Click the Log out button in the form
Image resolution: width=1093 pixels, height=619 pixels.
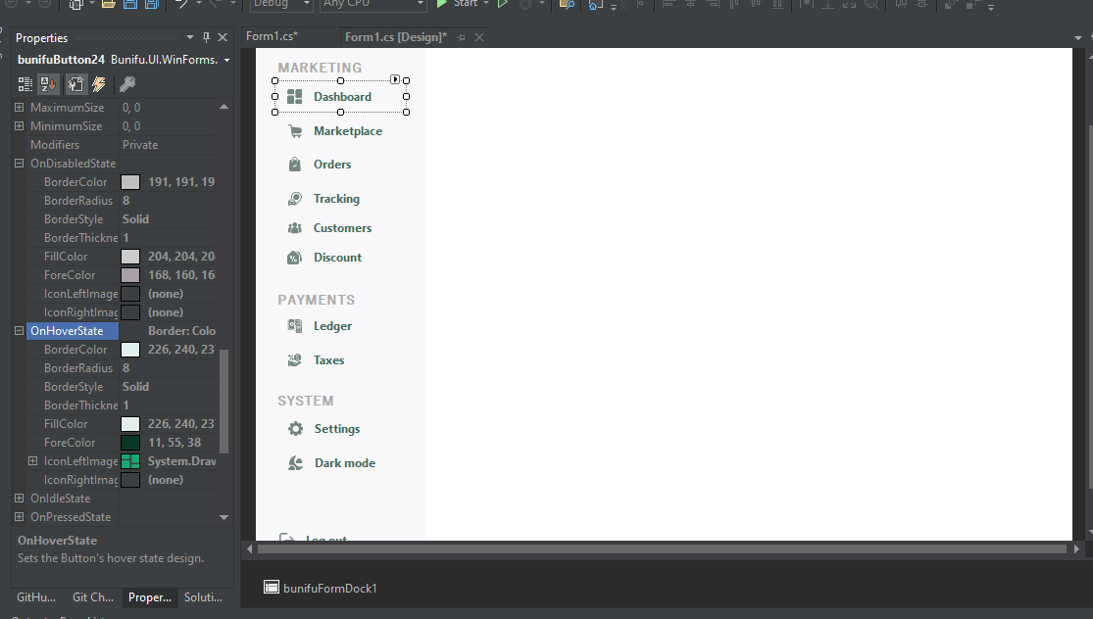tap(323, 537)
